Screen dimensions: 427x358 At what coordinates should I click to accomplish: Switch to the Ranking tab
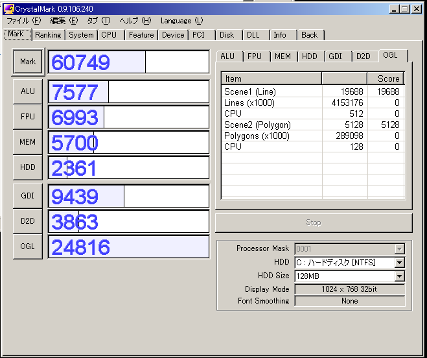pyautogui.click(x=49, y=35)
